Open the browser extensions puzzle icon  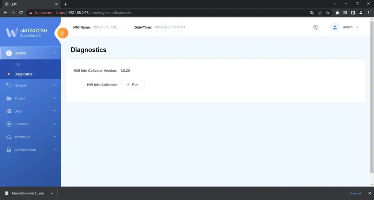[337, 13]
